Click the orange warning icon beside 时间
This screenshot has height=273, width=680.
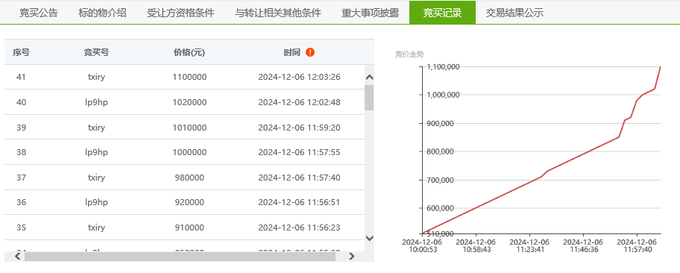[x=310, y=52]
